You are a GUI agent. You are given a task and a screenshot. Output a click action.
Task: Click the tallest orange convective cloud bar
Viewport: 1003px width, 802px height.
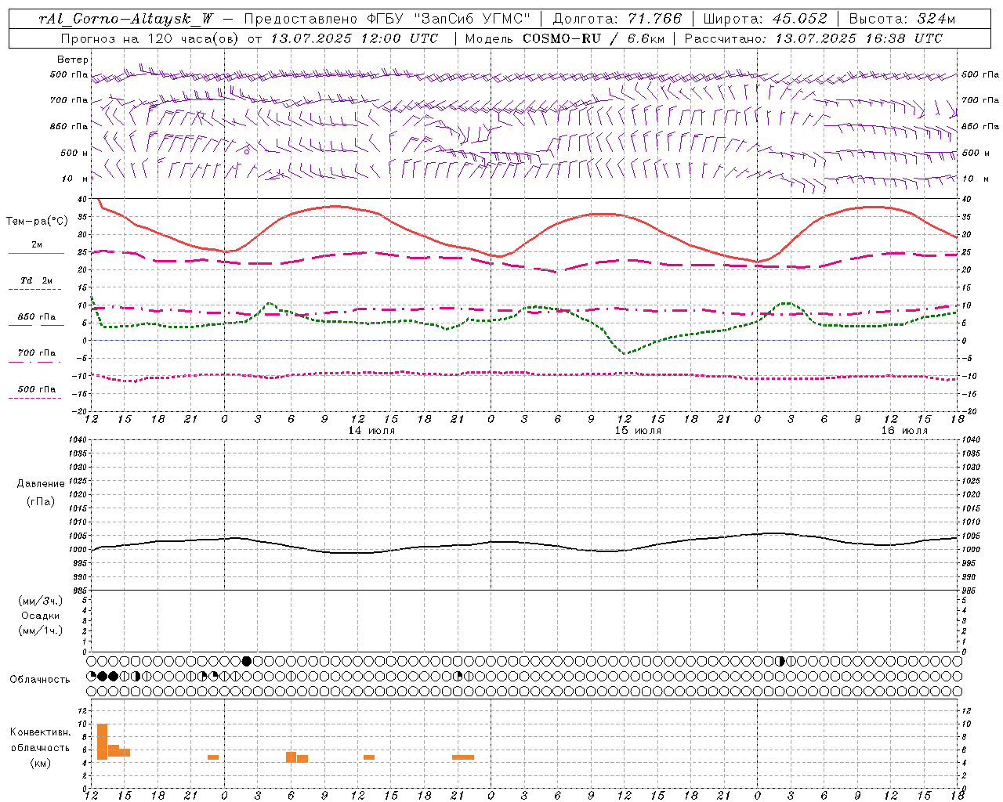click(x=102, y=742)
